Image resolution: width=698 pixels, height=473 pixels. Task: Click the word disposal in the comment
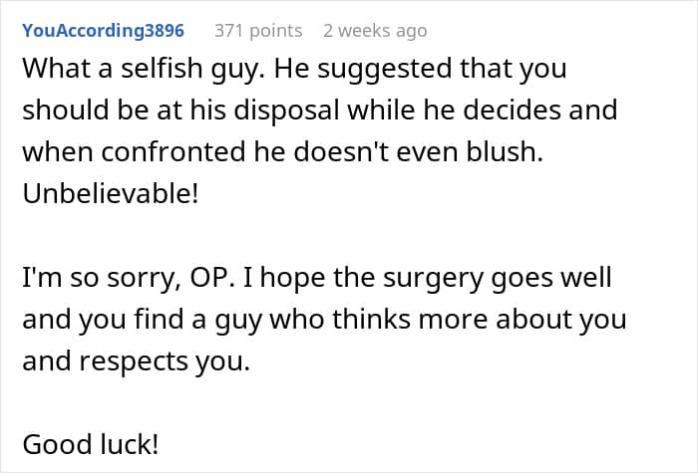(287, 111)
